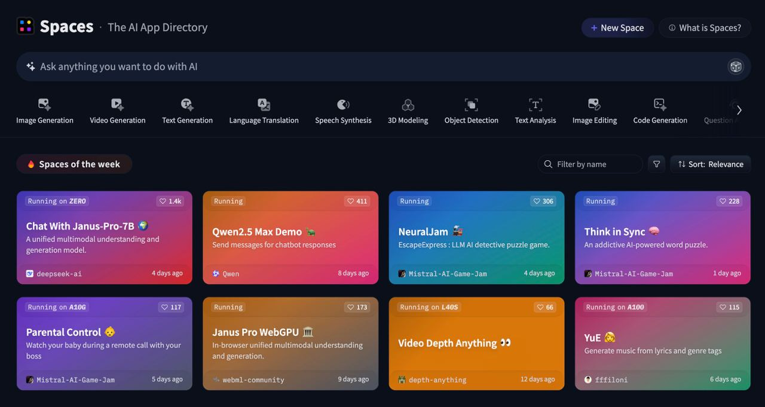
Task: Click New Space button
Action: [617, 27]
